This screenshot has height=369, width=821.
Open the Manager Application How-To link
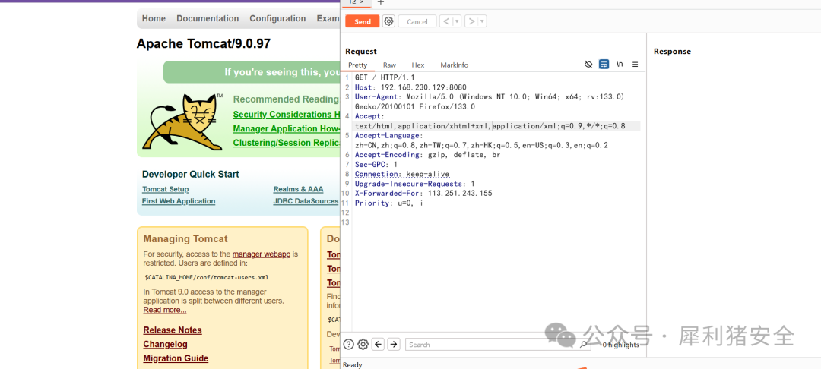[x=287, y=128]
